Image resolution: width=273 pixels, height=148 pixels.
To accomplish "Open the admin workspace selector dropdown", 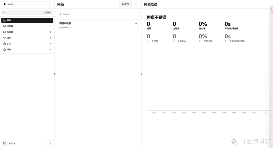I will pos(27,4).
